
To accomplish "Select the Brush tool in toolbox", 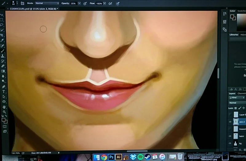I will click(2, 51).
